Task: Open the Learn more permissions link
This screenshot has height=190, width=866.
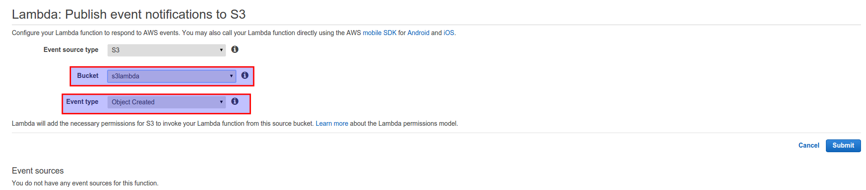Action: (x=332, y=123)
